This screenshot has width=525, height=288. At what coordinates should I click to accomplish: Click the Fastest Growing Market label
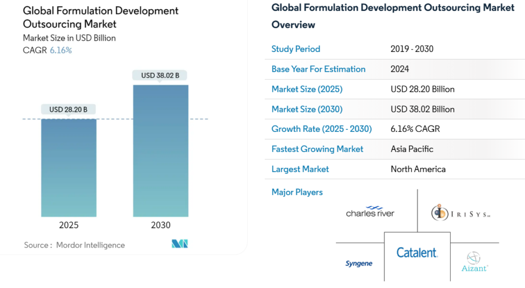317,149
